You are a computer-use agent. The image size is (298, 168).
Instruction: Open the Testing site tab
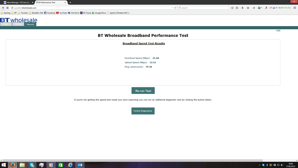click(18, 24)
